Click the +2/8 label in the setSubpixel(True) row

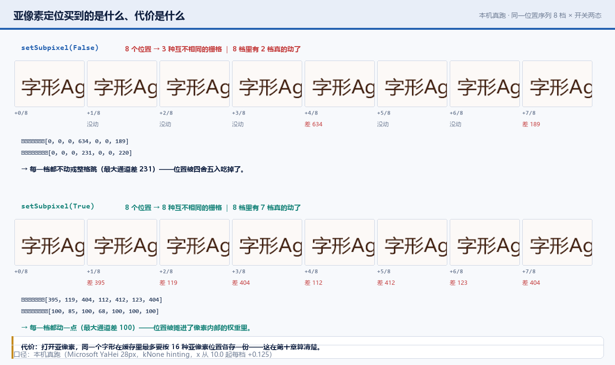tap(166, 271)
